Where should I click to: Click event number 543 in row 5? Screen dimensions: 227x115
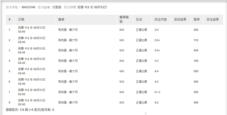[122, 71]
